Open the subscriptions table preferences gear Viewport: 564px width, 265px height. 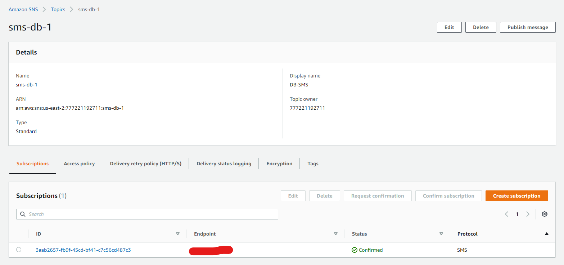(x=544, y=214)
